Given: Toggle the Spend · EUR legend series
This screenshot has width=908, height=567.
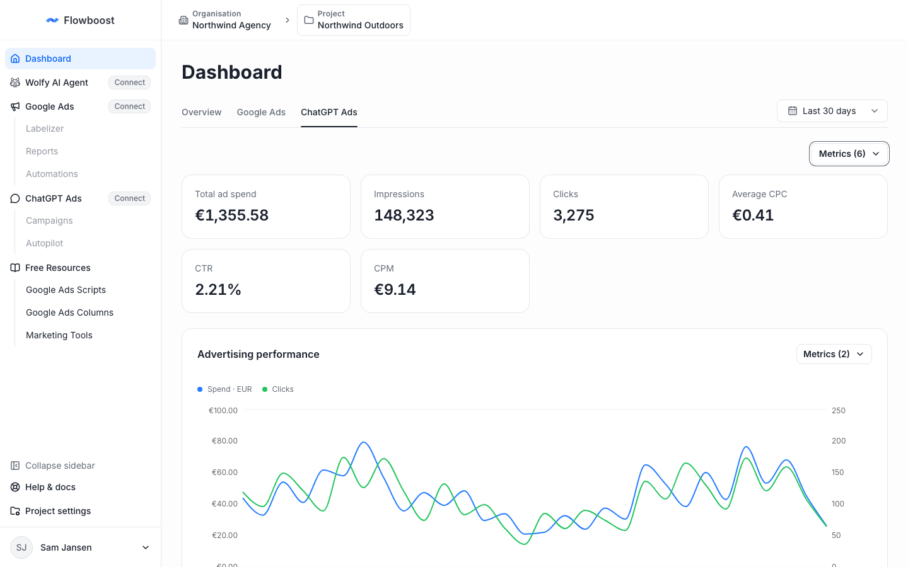Looking at the screenshot, I should click(x=224, y=389).
